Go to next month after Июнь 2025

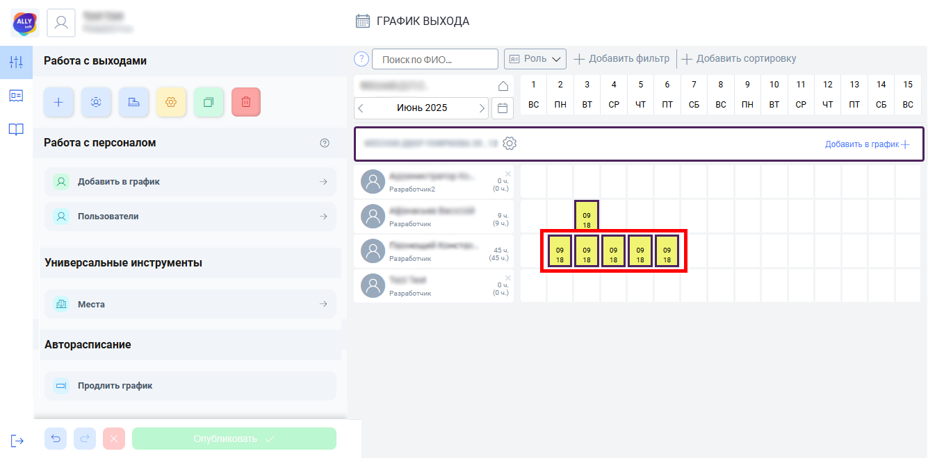click(x=482, y=108)
